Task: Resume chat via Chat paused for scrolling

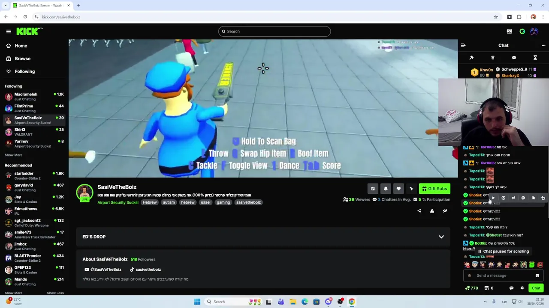Action: 504,252
